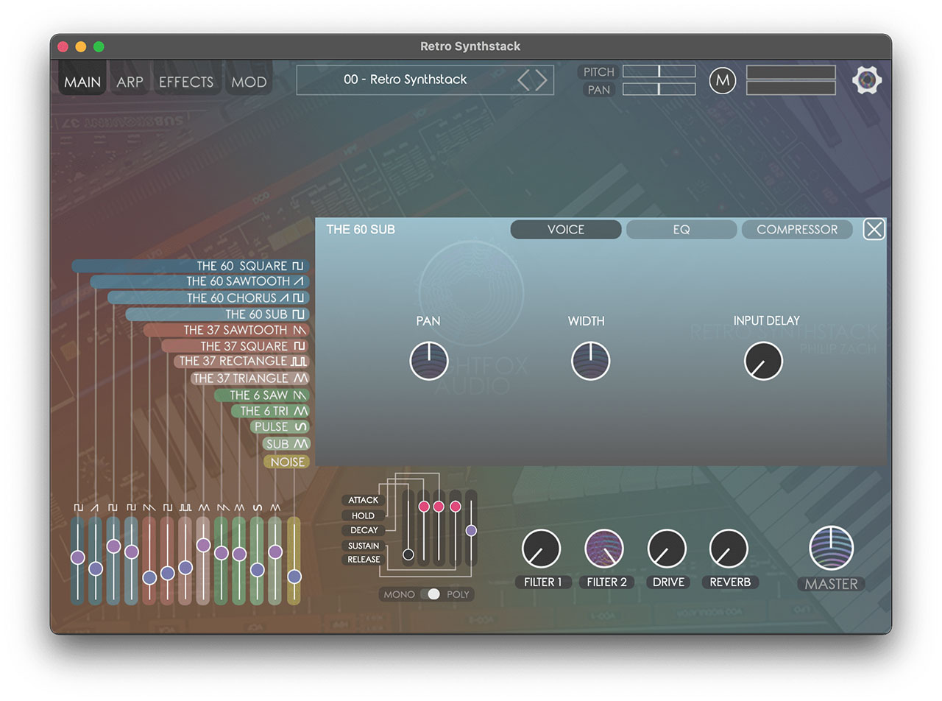Click the NOISE layer label
942x701 pixels.
click(x=287, y=462)
